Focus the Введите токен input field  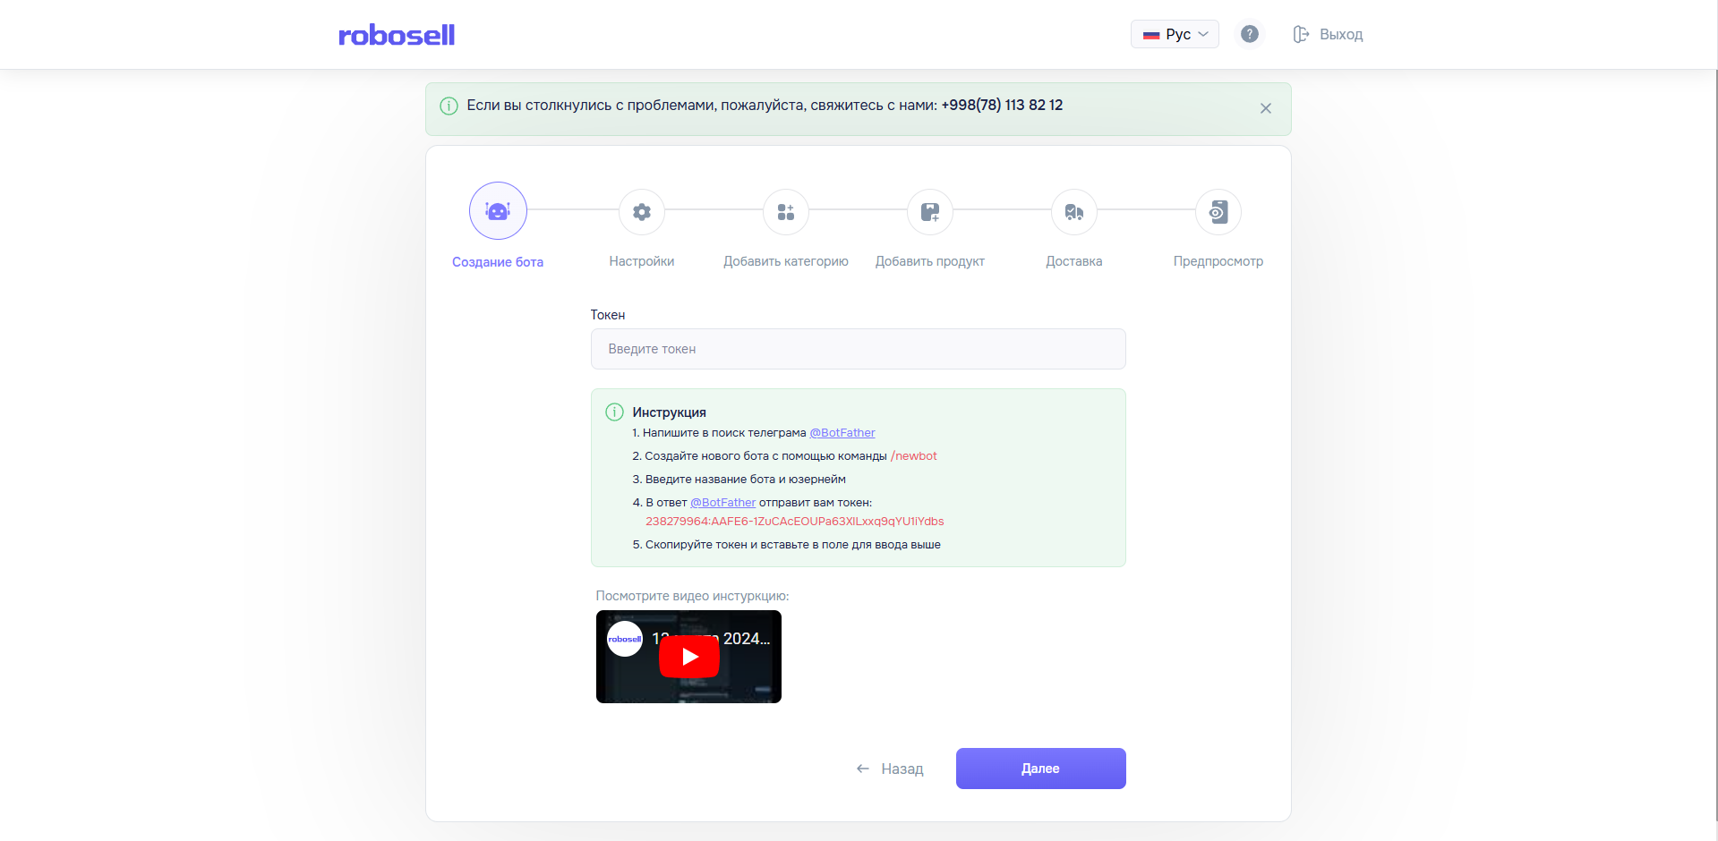pos(858,349)
